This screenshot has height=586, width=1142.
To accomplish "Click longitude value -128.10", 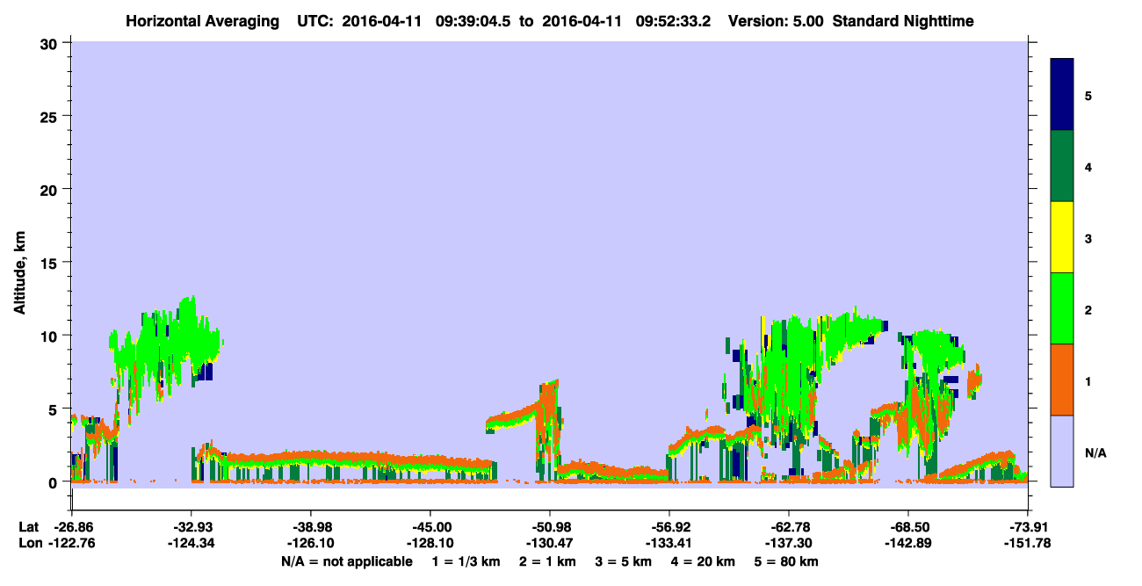I will (430, 543).
